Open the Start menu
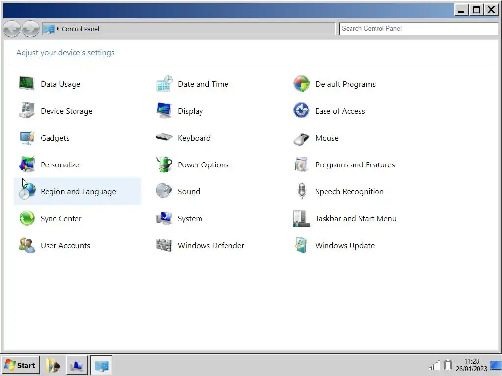 click(x=21, y=365)
